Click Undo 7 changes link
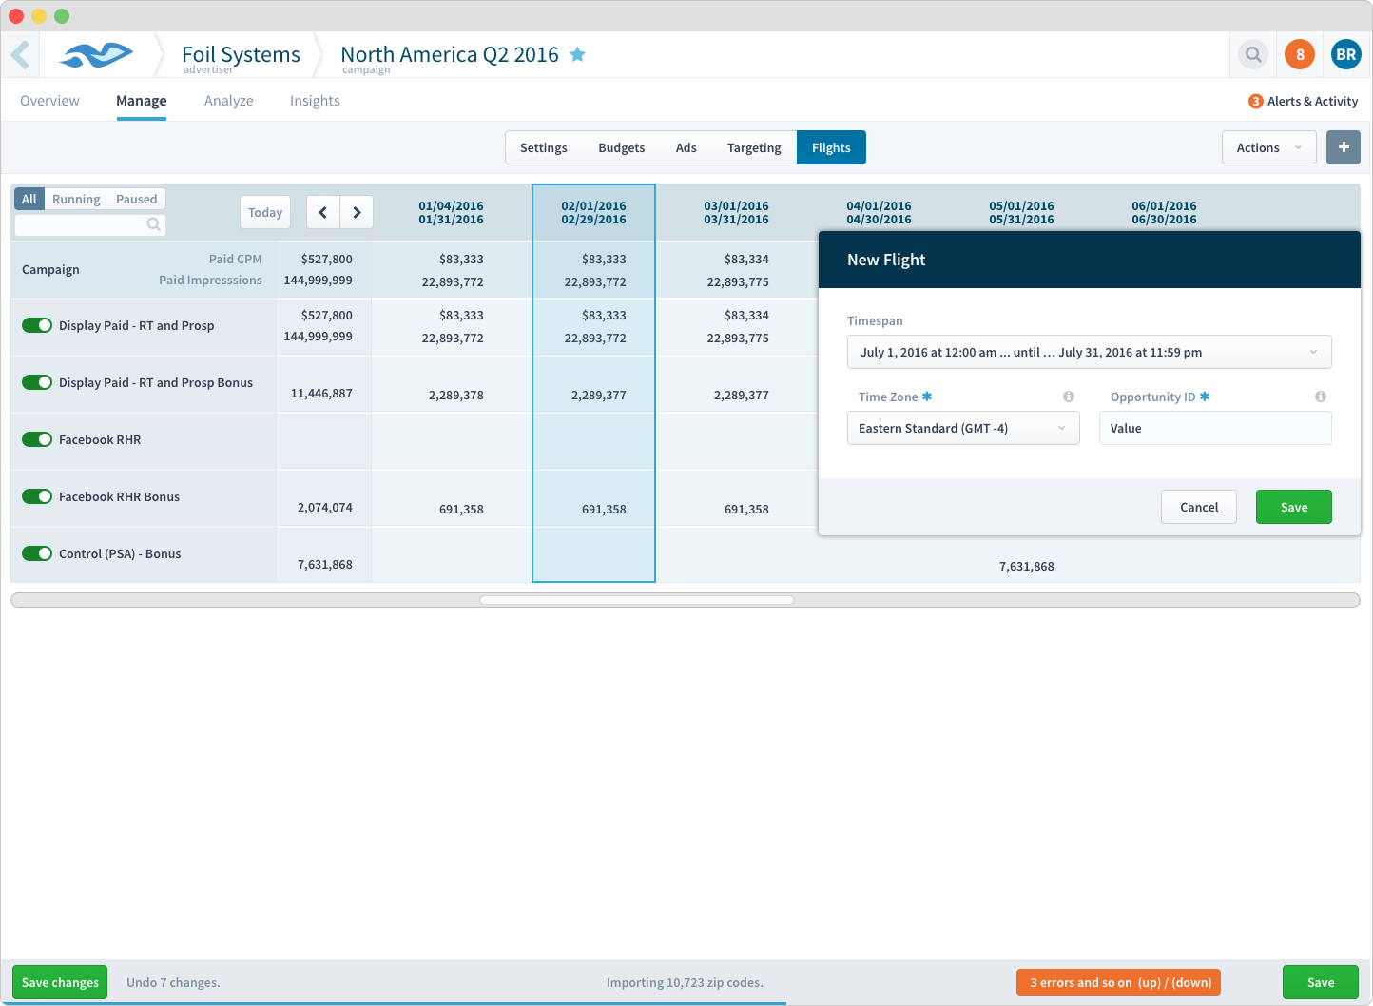Screen dimensions: 1373x1006 point(173,982)
